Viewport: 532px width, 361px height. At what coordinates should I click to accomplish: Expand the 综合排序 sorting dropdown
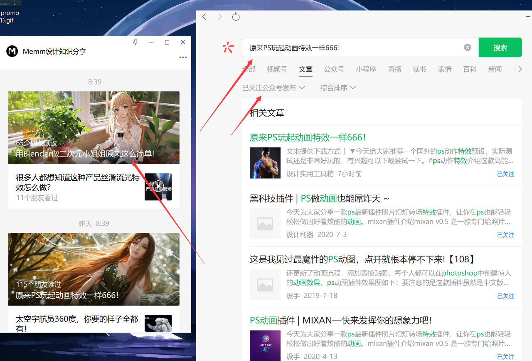pyautogui.click(x=338, y=88)
